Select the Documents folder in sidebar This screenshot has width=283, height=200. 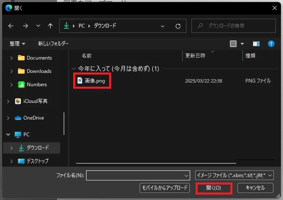[x=39, y=58]
